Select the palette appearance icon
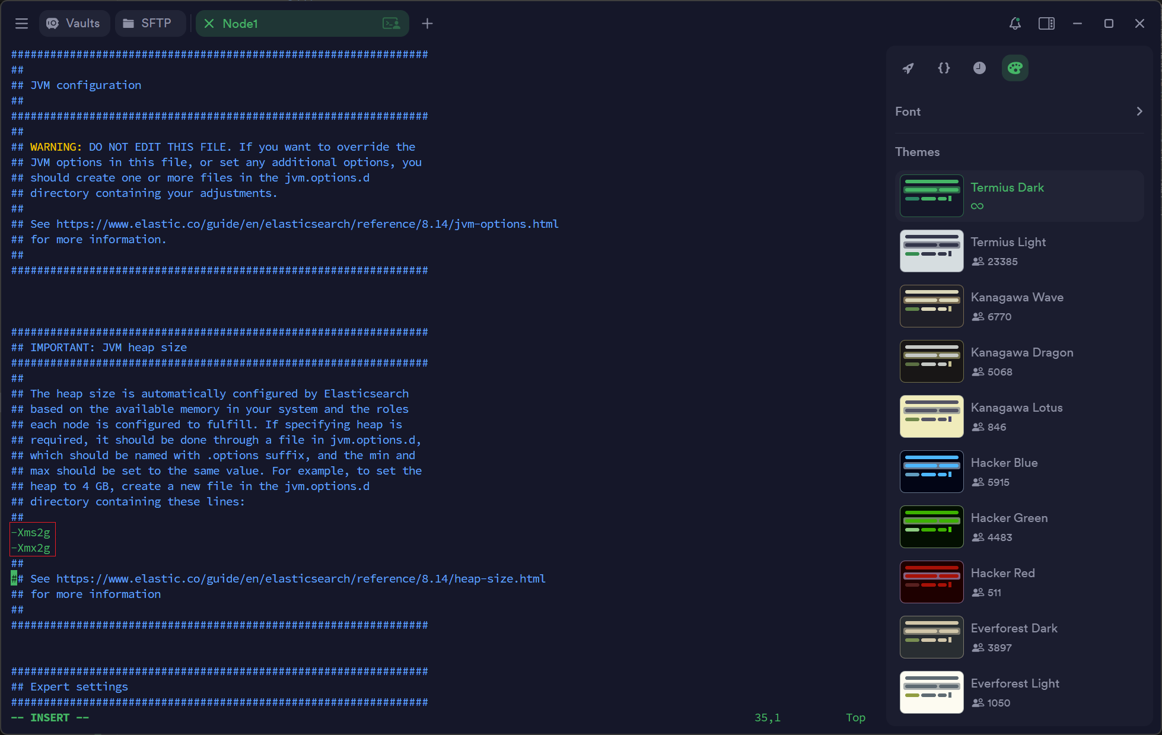Screen dimensions: 1162x735 click(1015, 68)
